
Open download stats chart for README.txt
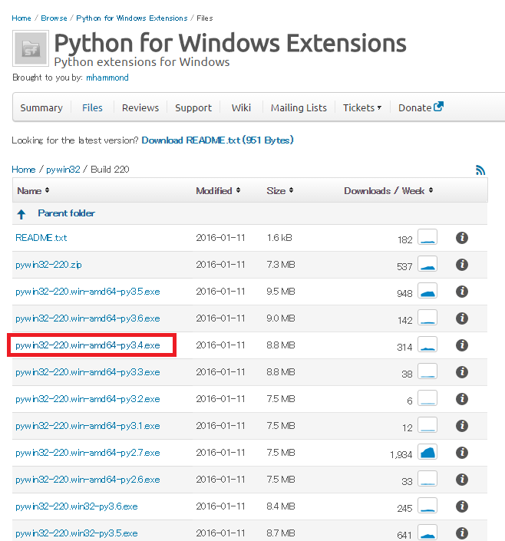(427, 237)
